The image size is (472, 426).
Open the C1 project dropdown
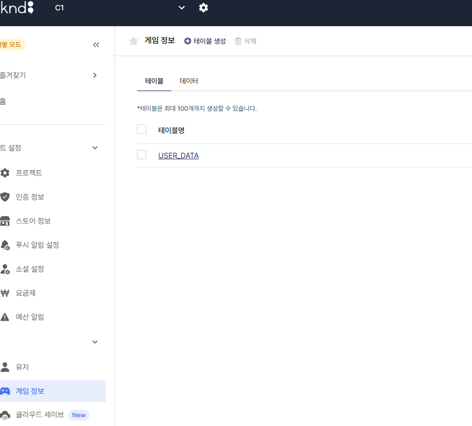(120, 8)
